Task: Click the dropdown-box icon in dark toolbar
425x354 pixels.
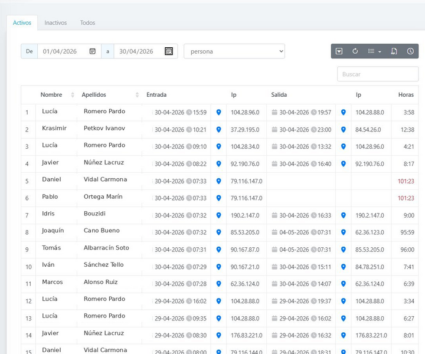Action: (x=339, y=51)
